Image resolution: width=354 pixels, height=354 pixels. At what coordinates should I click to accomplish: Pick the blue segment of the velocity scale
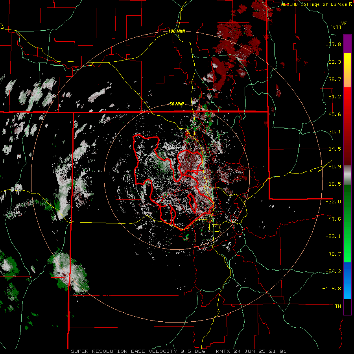(x=347, y=280)
